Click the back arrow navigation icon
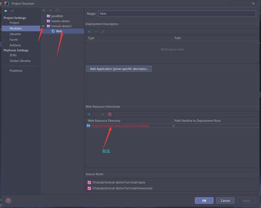 coord(6,11)
